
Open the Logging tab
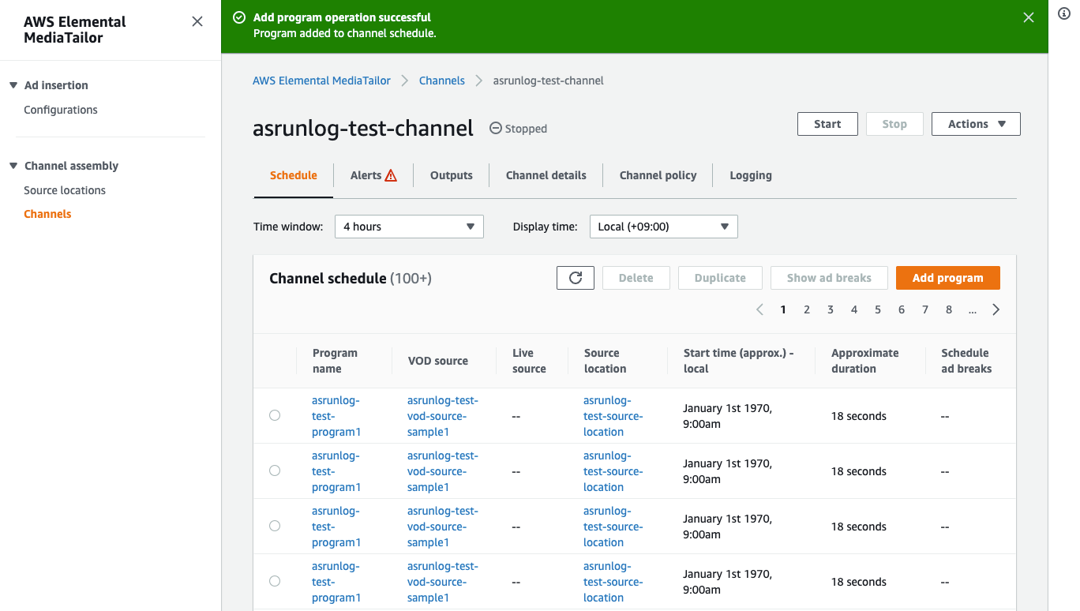[x=751, y=175]
